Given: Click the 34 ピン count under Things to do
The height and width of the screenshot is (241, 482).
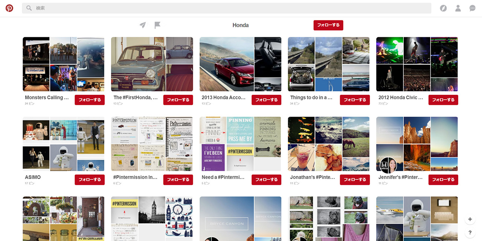Looking at the screenshot, I should point(295,103).
